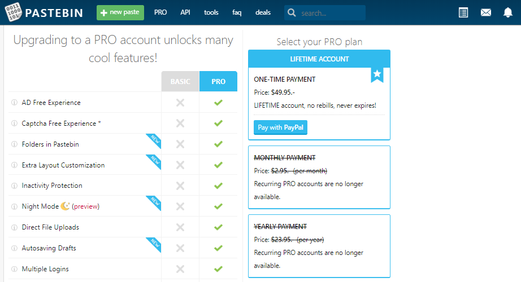
Task: Open the deals menu item
Action: 263,12
